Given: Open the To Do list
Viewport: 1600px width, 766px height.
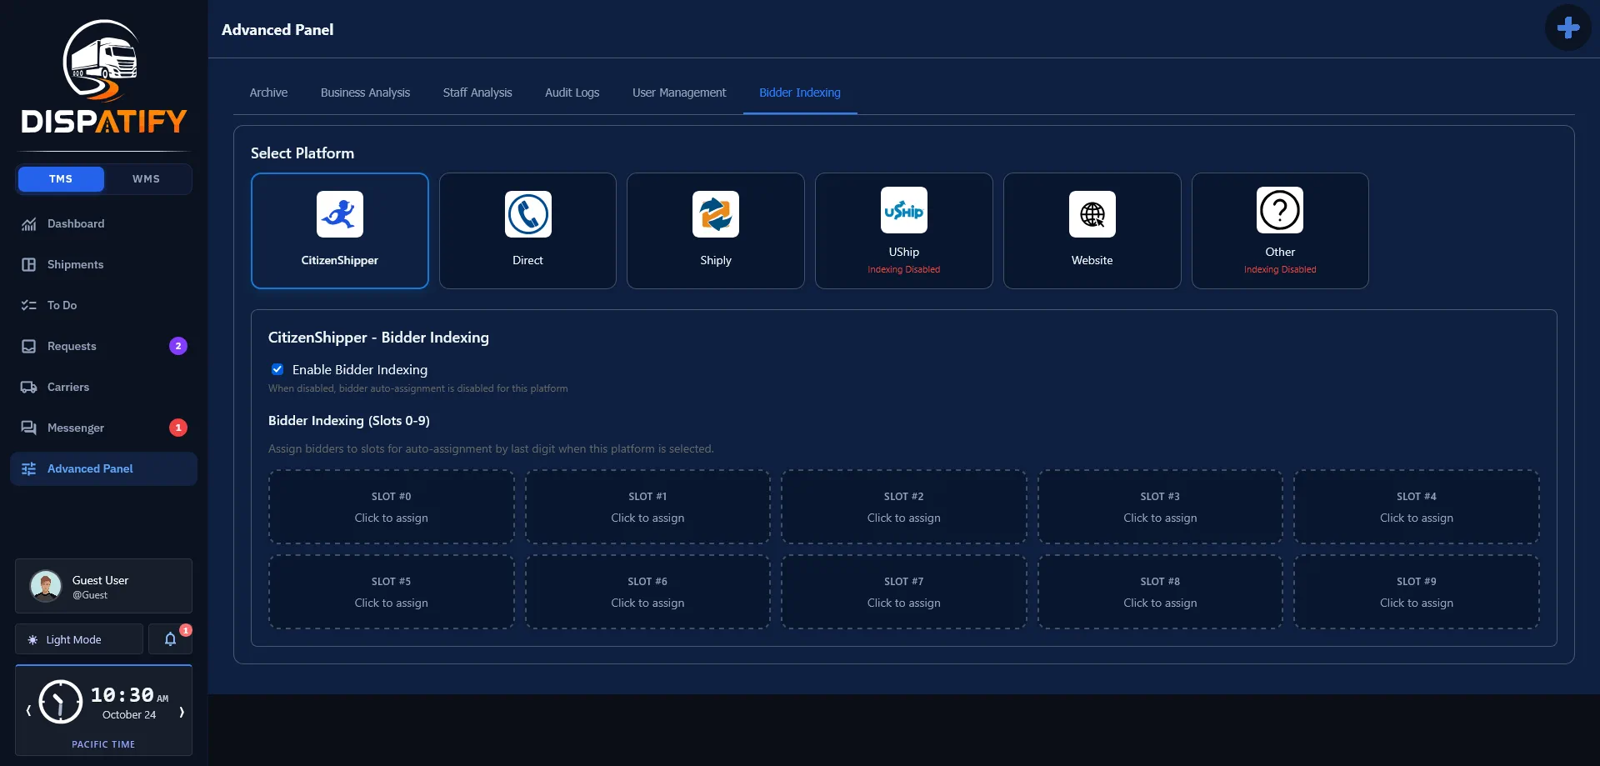Looking at the screenshot, I should 103,305.
